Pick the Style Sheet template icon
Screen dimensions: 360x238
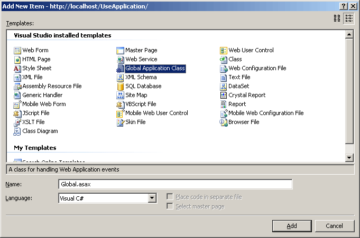pyautogui.click(x=17, y=69)
